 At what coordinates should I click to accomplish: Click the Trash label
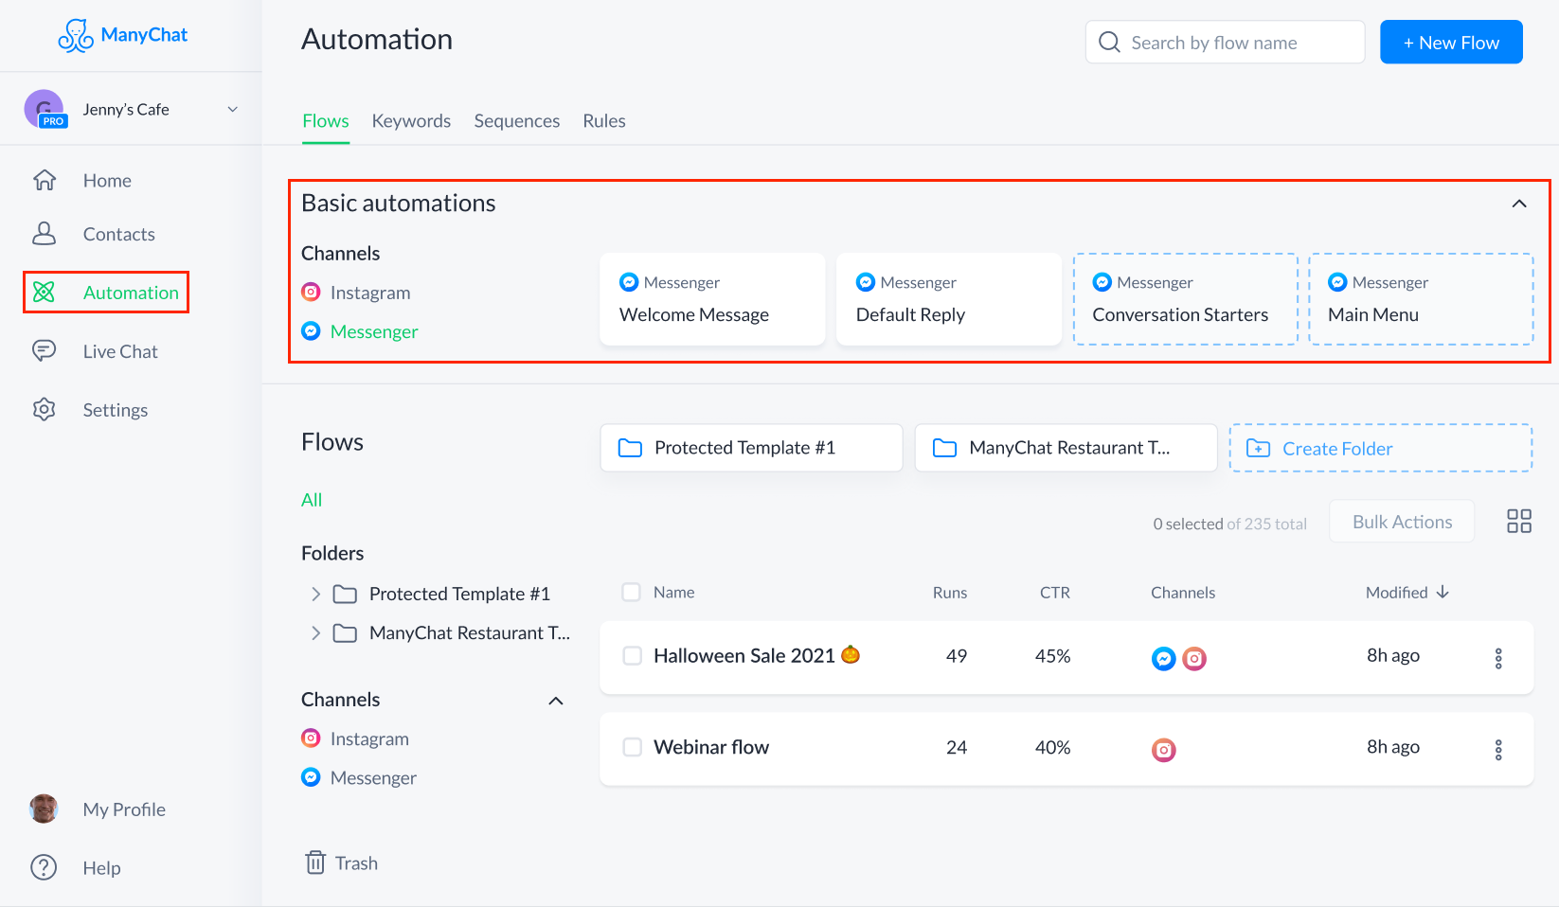point(356,863)
